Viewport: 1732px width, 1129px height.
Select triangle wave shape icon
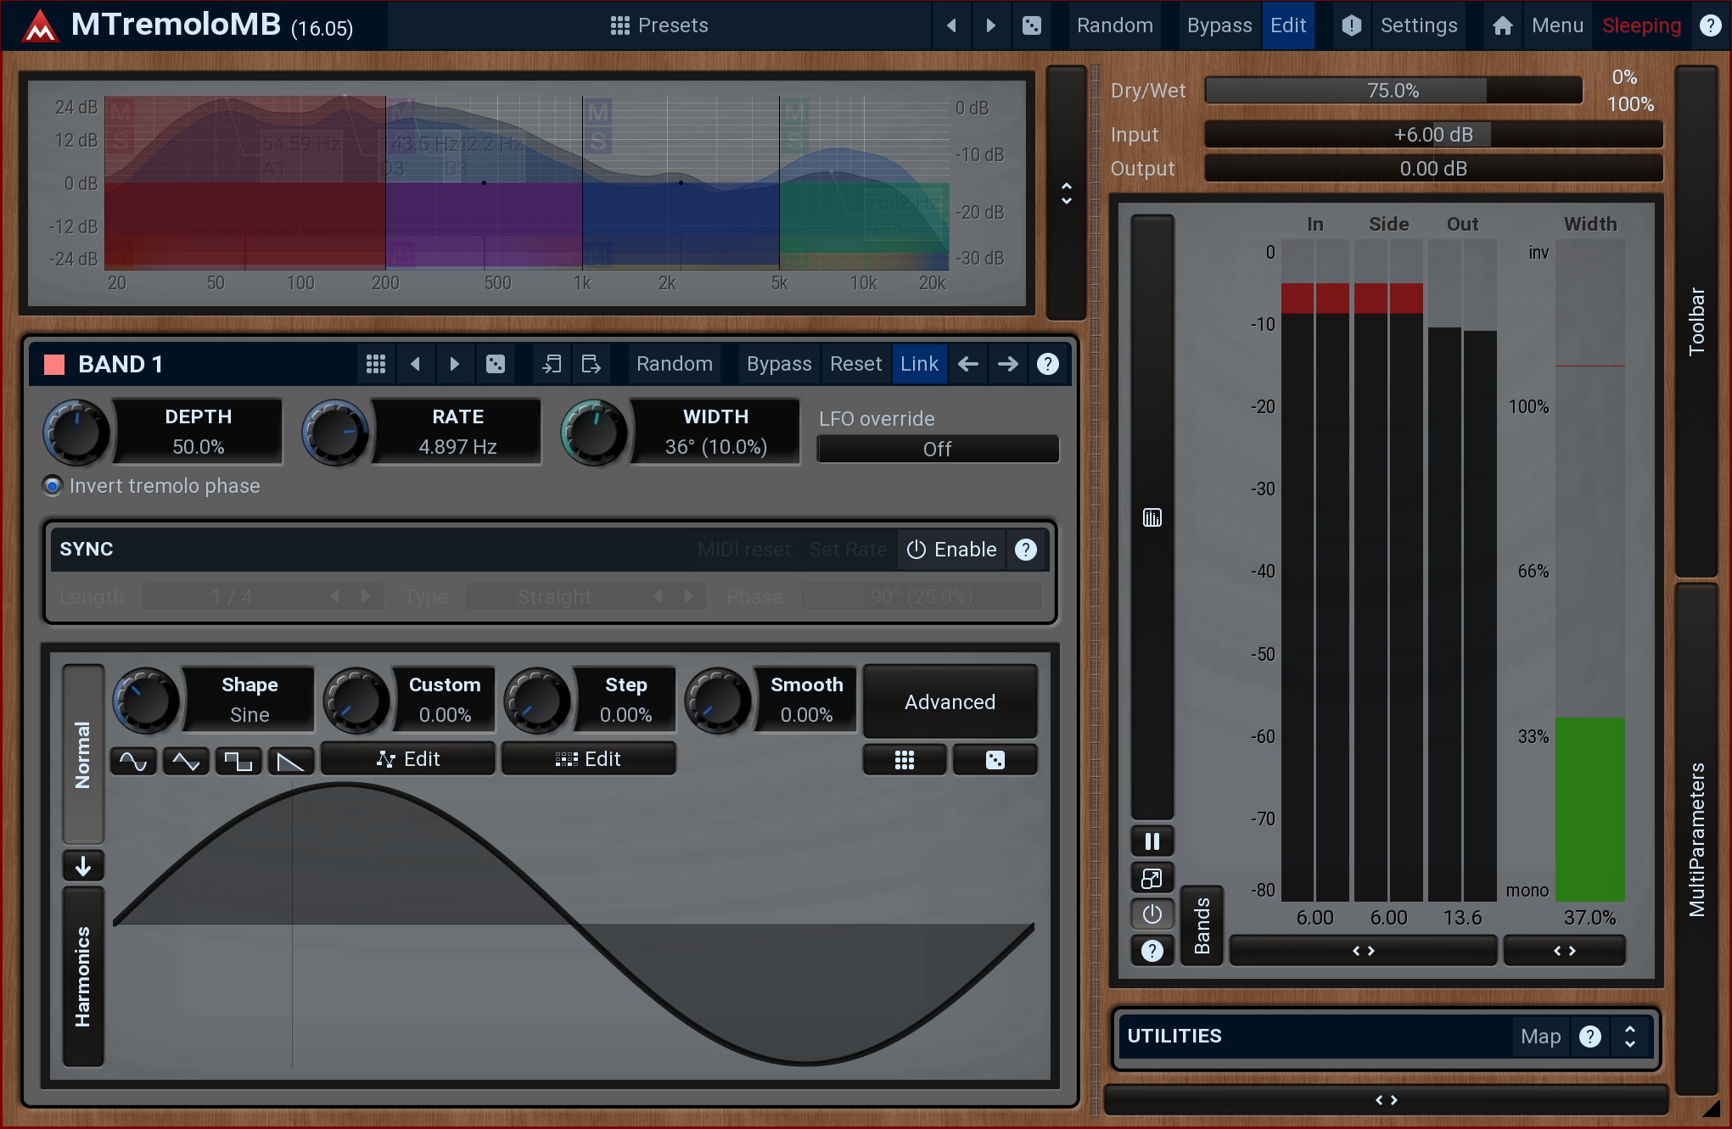[186, 760]
